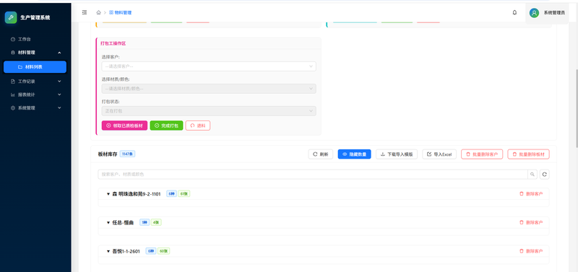
Task: Collapse the 吾悦1-1-2601 customer group
Action: tap(108, 251)
